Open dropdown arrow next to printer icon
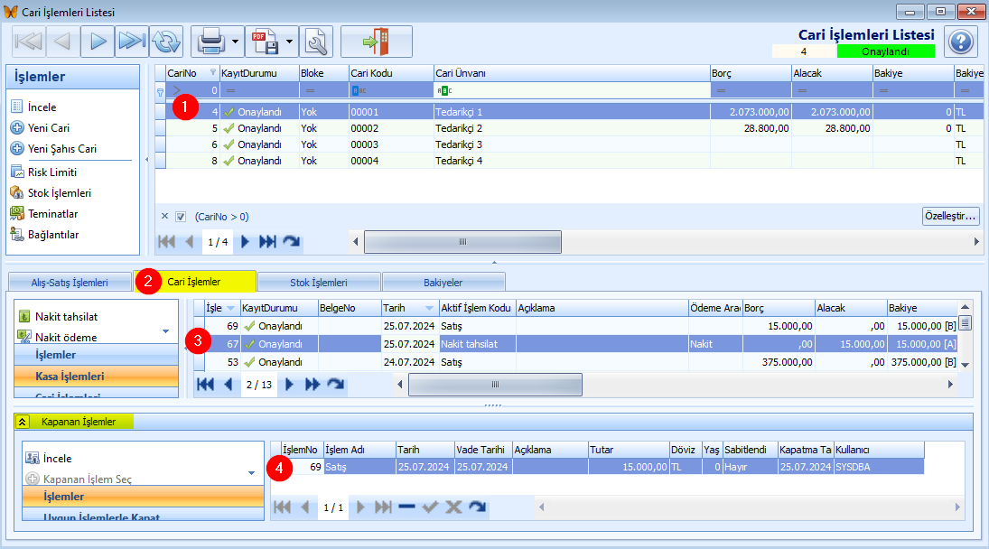The image size is (989, 549). pos(235,42)
